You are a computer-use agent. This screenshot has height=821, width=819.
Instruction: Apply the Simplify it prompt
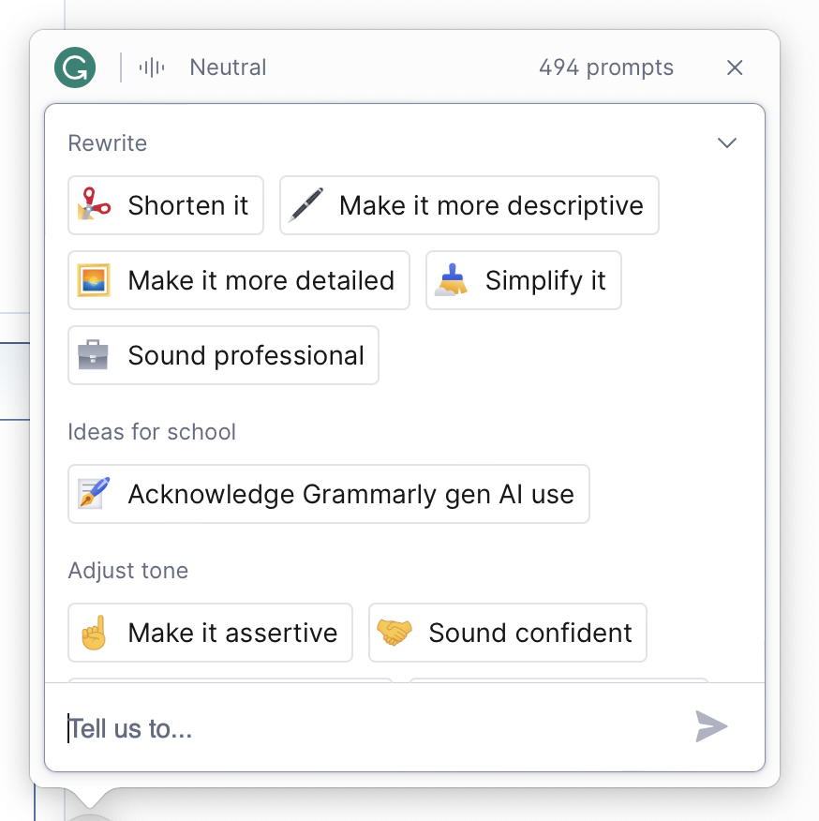(524, 280)
